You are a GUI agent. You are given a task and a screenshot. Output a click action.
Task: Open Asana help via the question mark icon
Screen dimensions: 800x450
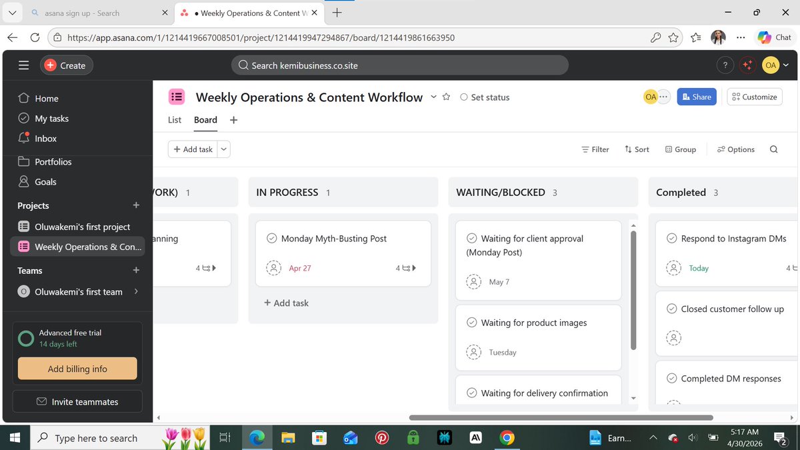coord(725,65)
